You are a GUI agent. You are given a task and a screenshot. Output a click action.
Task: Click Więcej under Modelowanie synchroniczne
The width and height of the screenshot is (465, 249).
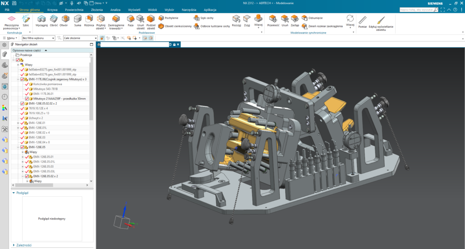350,21
